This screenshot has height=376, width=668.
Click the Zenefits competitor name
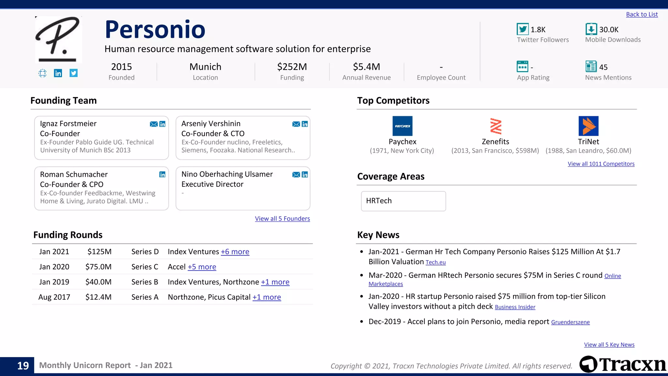pos(495,142)
